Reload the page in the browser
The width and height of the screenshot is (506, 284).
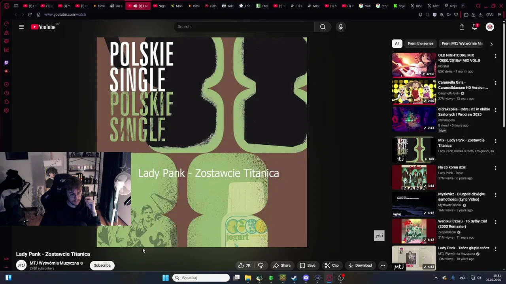point(30,15)
